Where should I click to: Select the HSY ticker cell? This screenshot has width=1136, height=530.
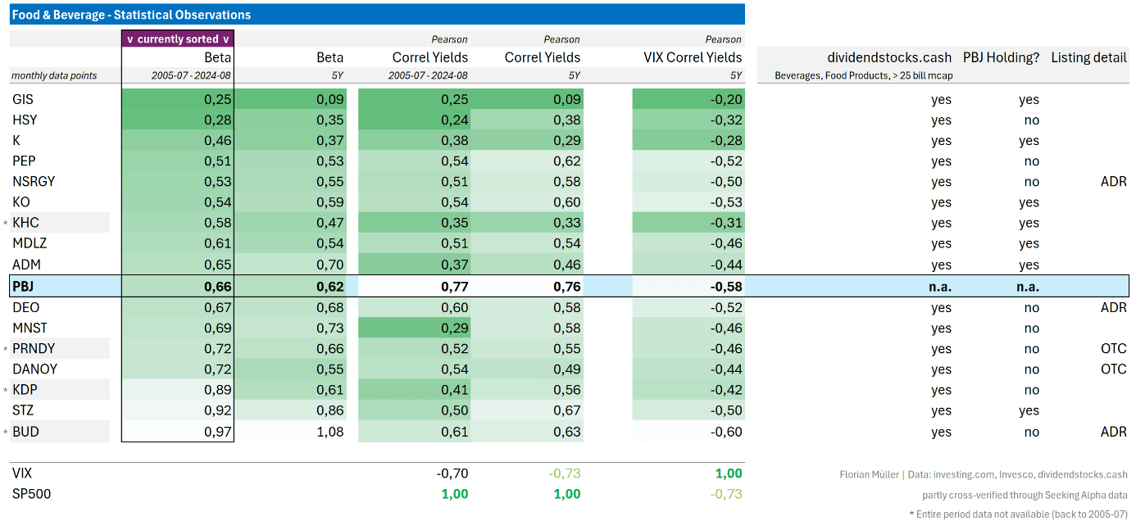pyautogui.click(x=25, y=120)
